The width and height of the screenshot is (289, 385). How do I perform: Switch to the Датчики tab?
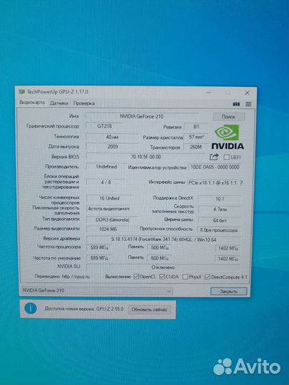point(59,103)
